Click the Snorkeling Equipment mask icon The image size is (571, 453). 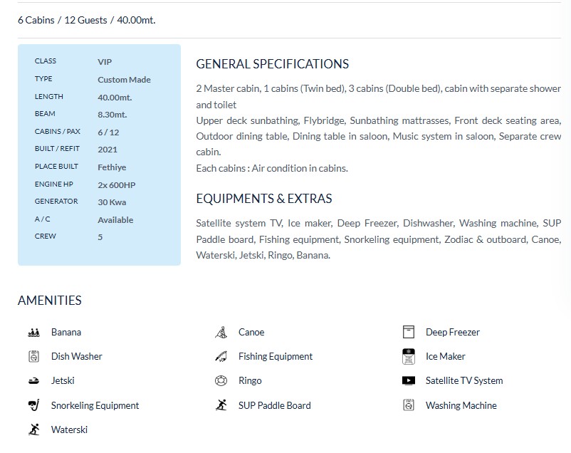pos(33,406)
